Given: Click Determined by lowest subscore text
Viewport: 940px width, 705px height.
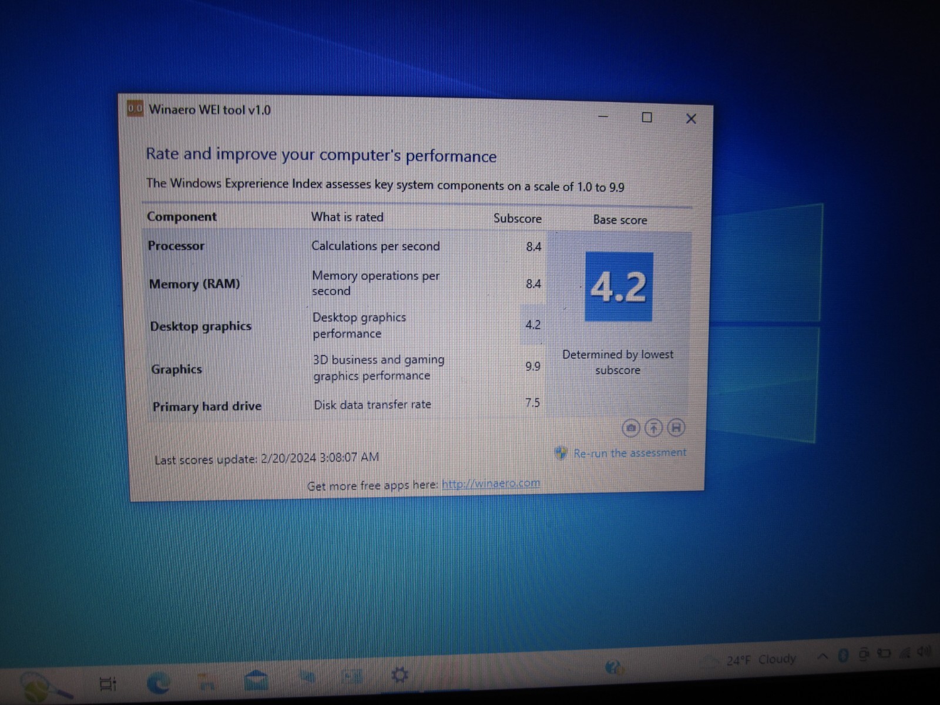Looking at the screenshot, I should (x=617, y=362).
